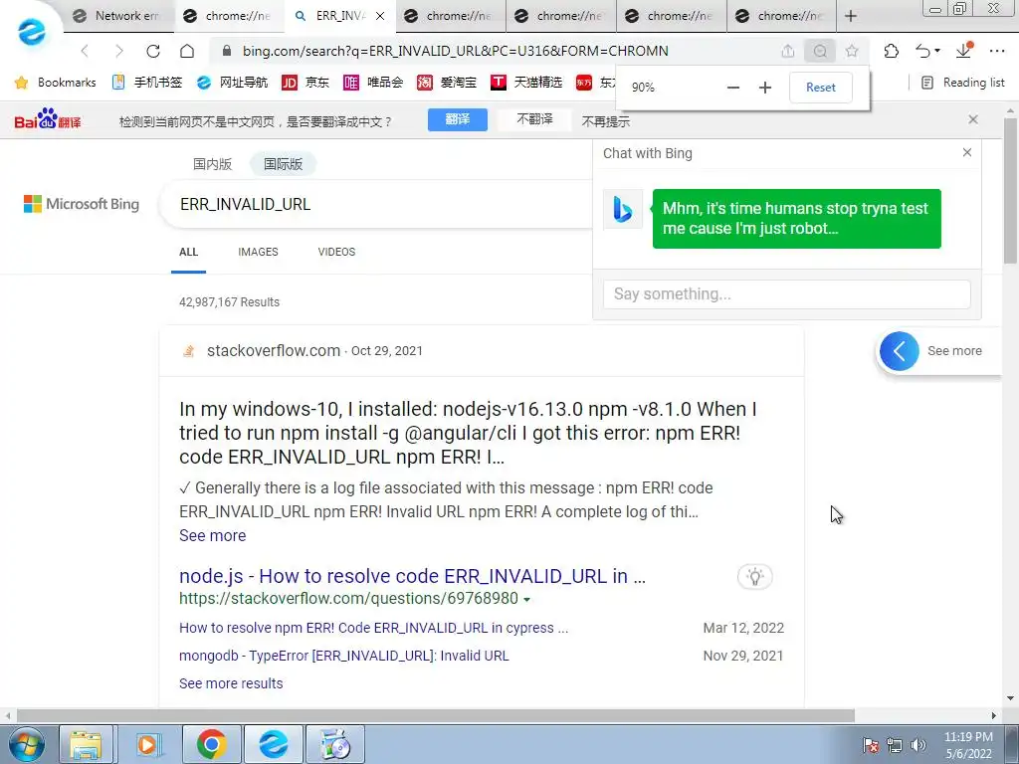Reload the page with refresh icon
The width and height of the screenshot is (1019, 764).
(x=152, y=51)
